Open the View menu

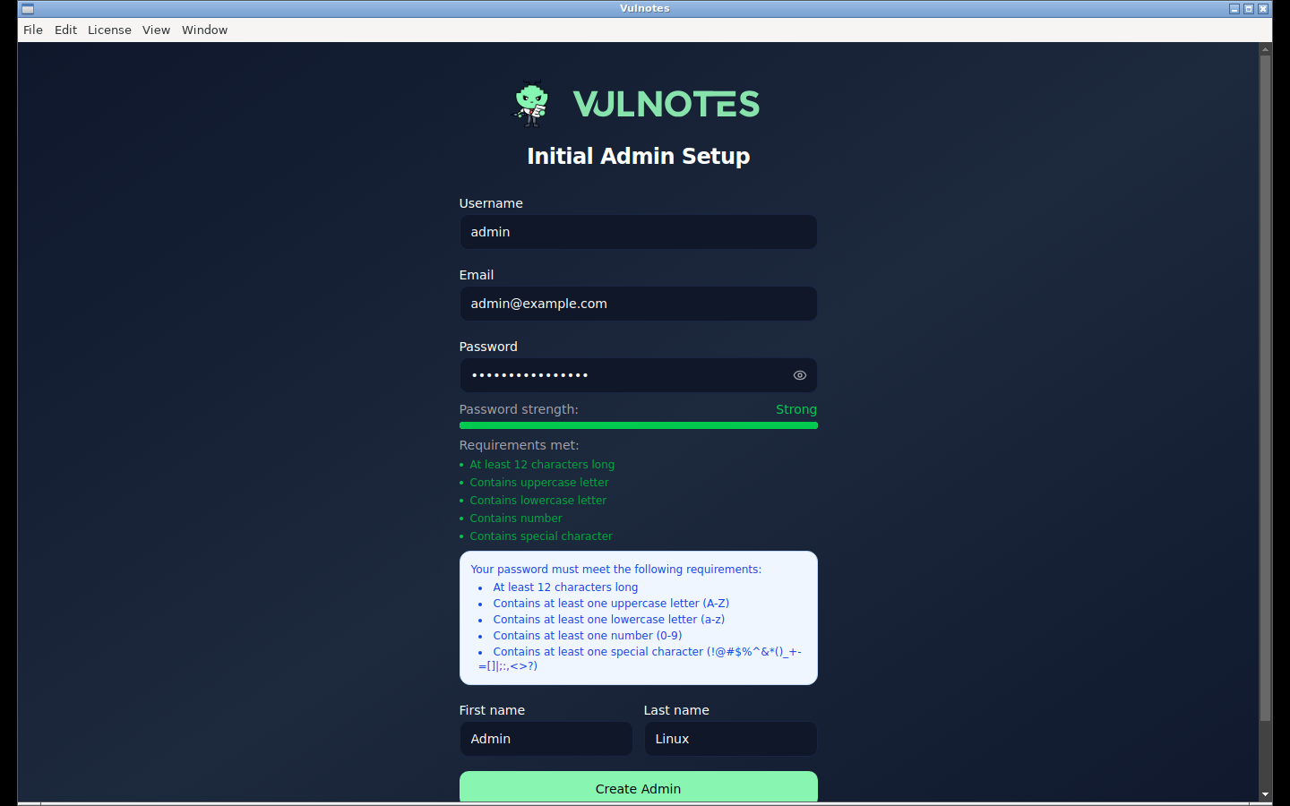pyautogui.click(x=156, y=30)
